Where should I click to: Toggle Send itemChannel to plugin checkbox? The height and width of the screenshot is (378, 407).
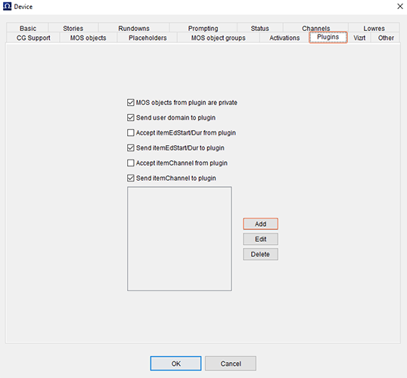(x=131, y=178)
